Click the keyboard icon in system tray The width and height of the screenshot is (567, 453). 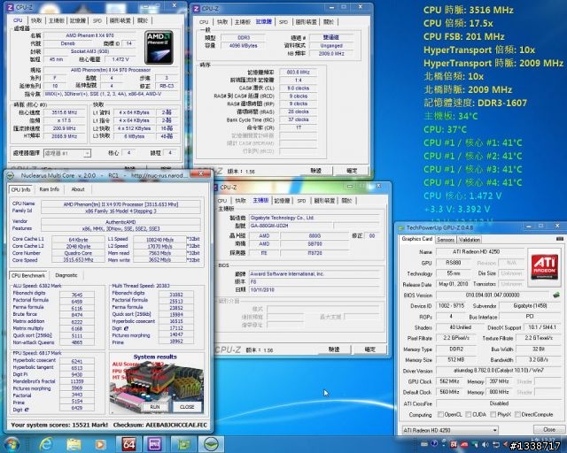(x=423, y=444)
